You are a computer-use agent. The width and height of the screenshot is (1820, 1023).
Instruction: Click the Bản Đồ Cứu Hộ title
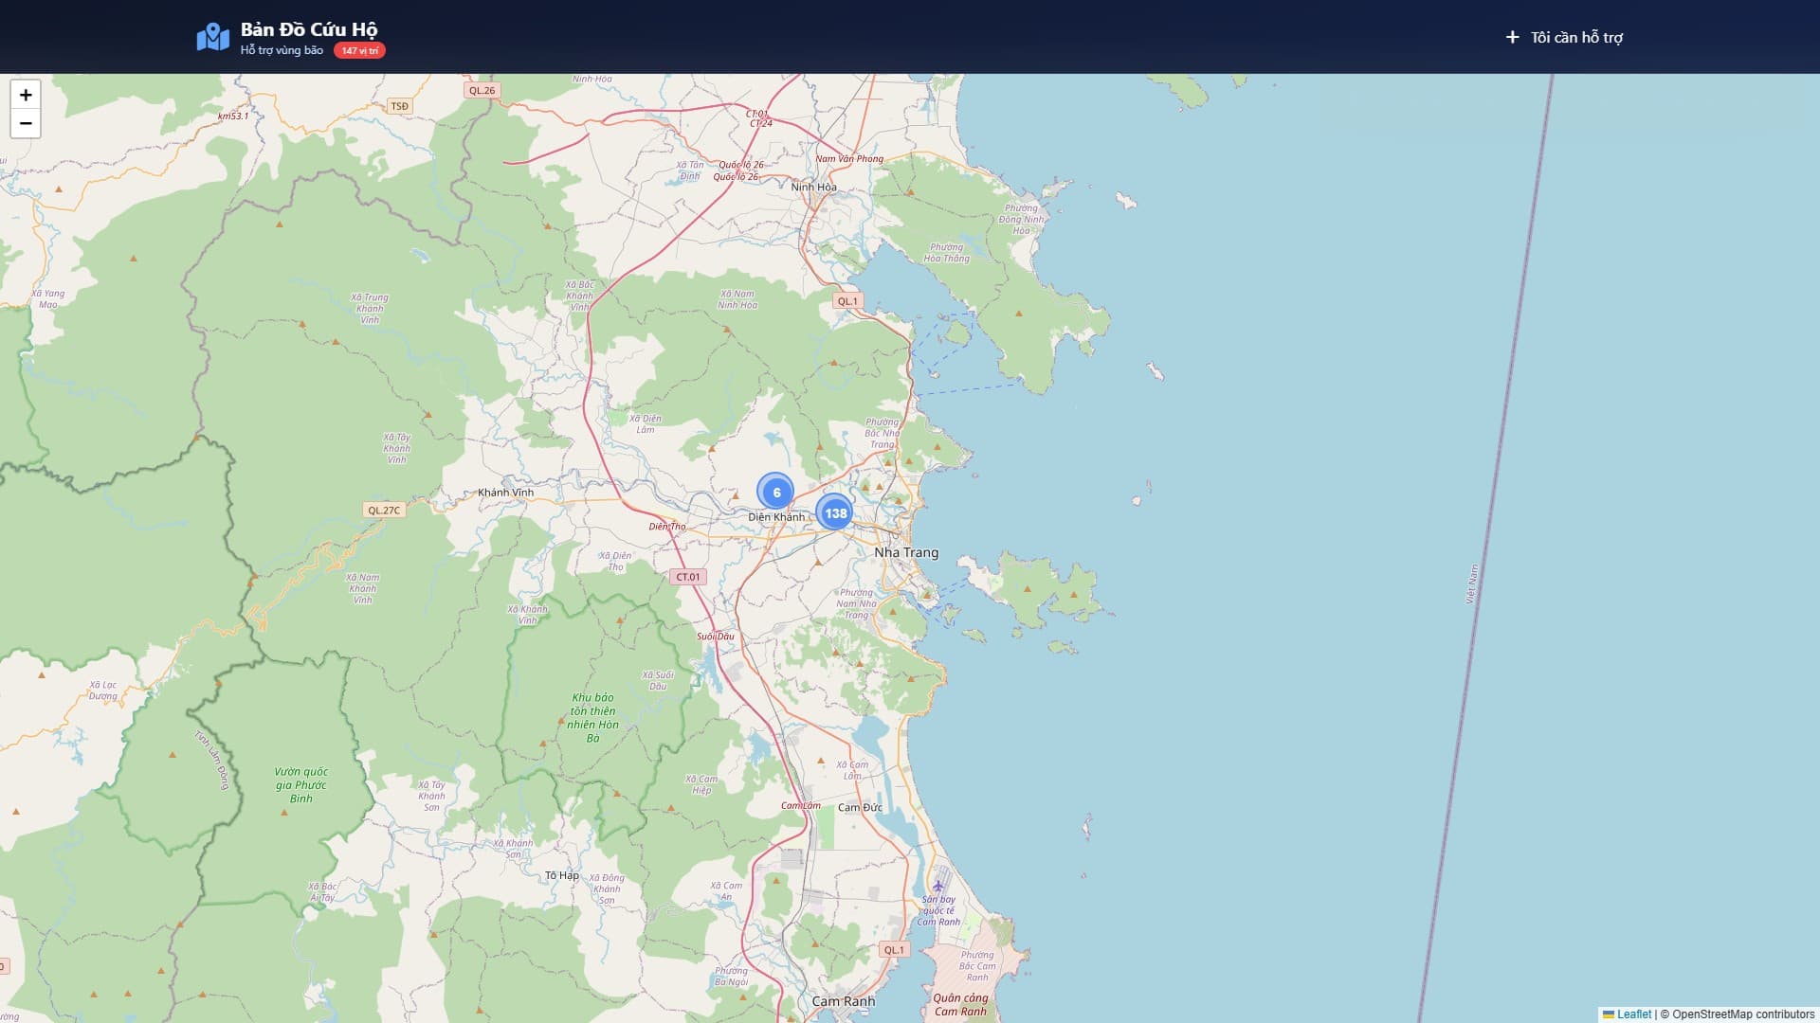(309, 29)
